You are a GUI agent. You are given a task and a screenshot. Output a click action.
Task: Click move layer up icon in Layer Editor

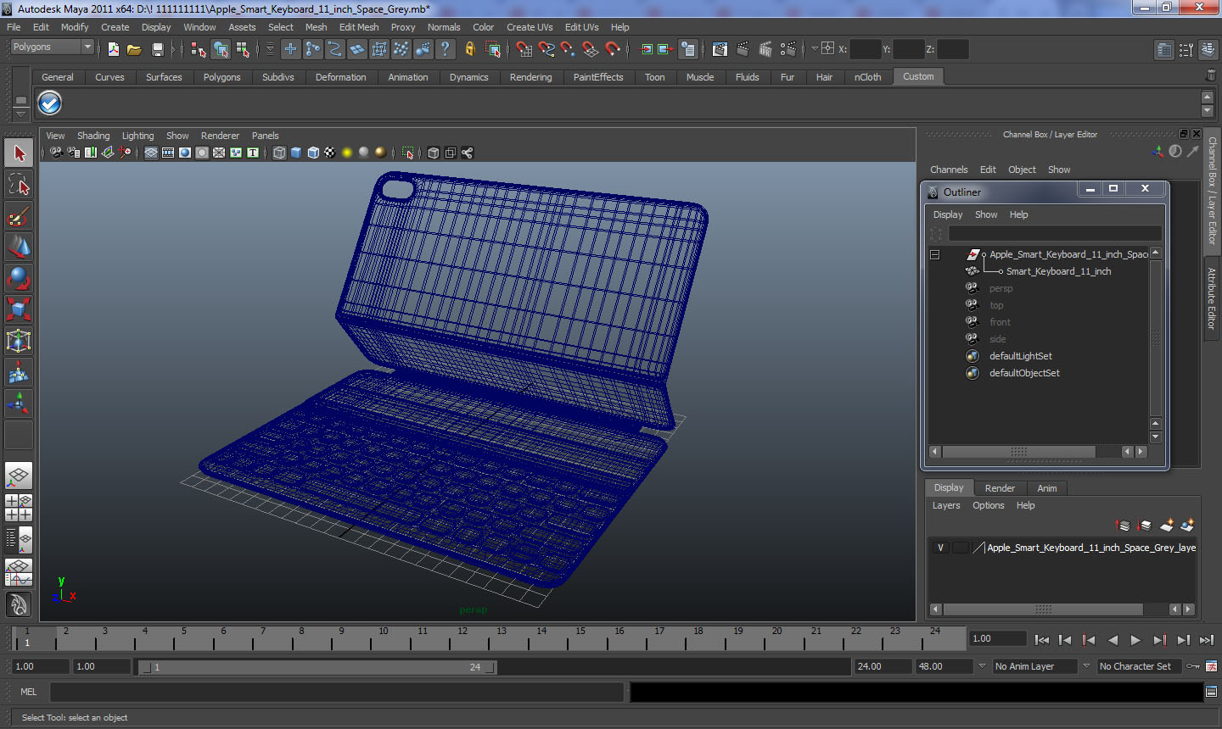pyautogui.click(x=1123, y=526)
